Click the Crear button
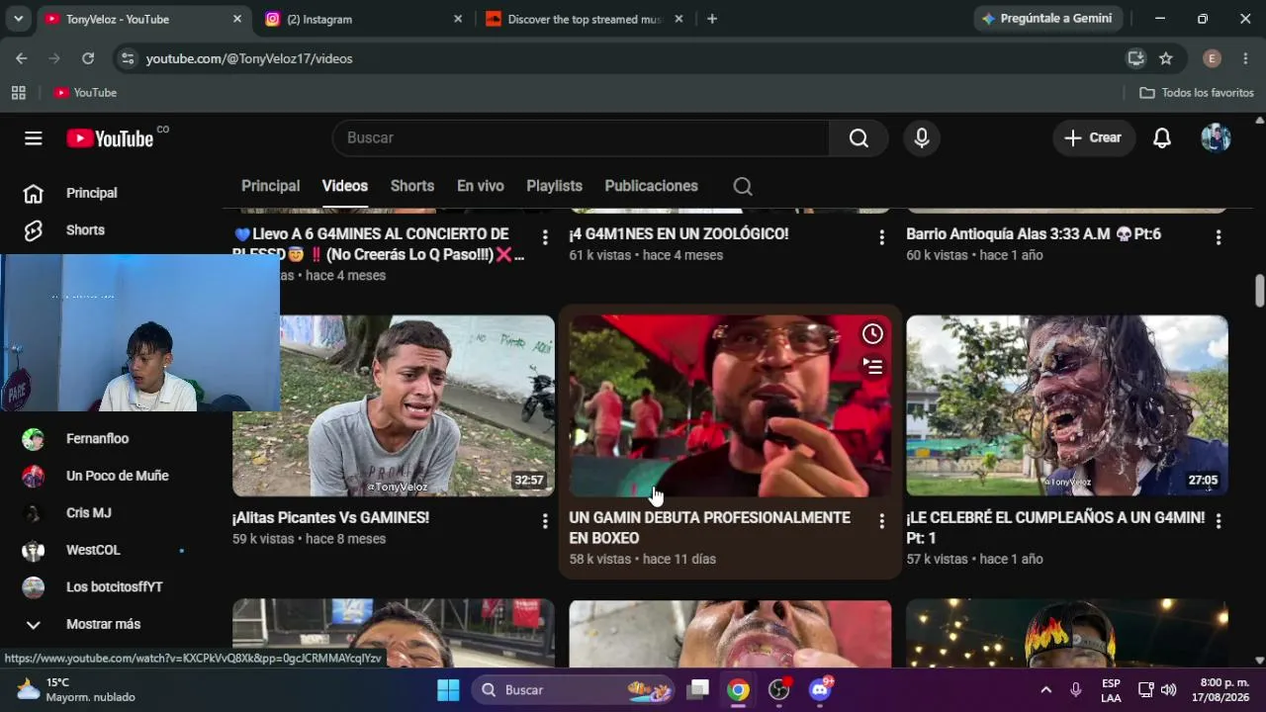Viewport: 1266px width, 712px height. [x=1094, y=138]
